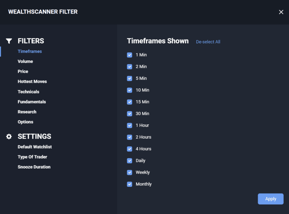The width and height of the screenshot is (289, 214).
Task: Close the WealthScanner Filter dialog
Action: tap(281, 12)
